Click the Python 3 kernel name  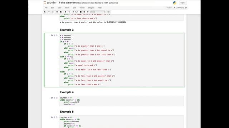[x=181, y=8]
